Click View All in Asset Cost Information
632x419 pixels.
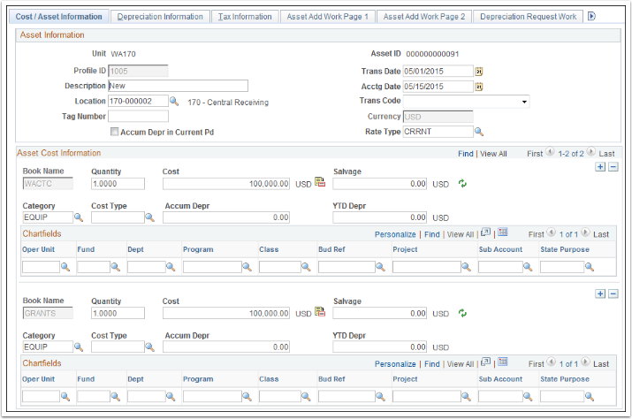coord(493,154)
